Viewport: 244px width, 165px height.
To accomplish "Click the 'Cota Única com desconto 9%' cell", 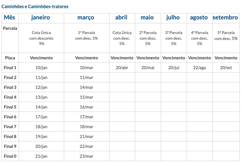I will coord(41,38).
